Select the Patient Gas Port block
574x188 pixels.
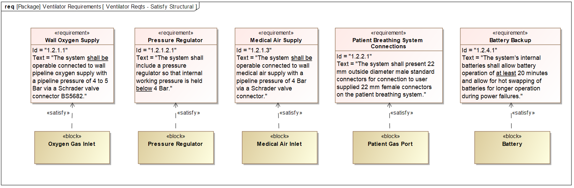click(x=390, y=148)
